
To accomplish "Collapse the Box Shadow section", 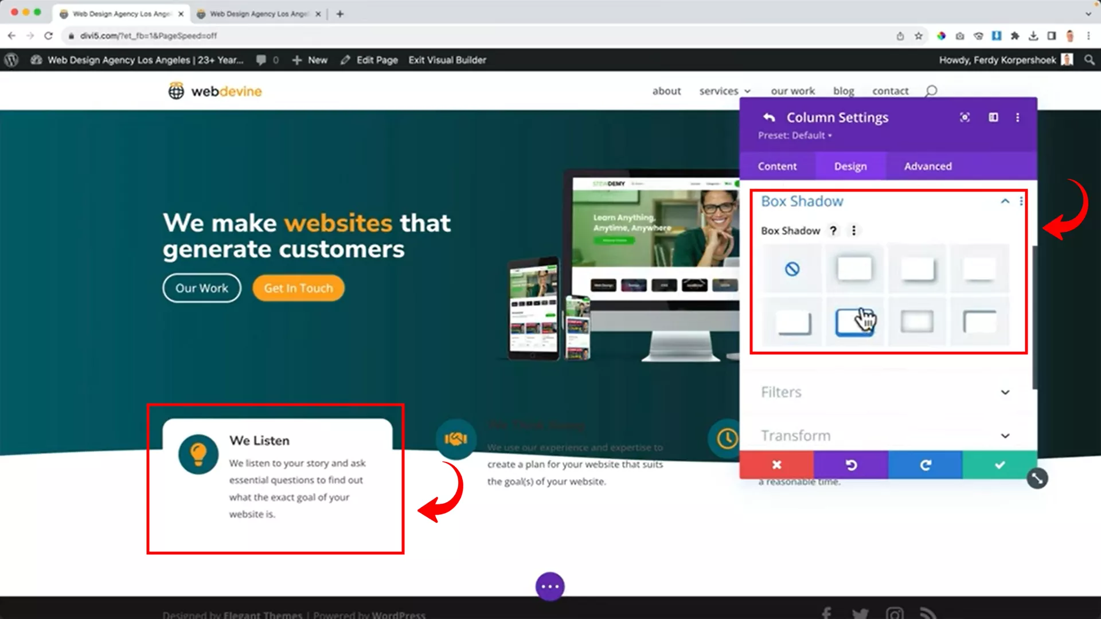I will pyautogui.click(x=1005, y=201).
